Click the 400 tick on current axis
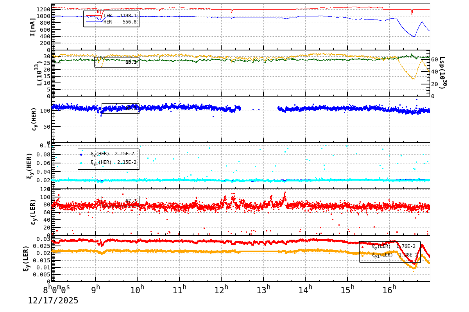 pos(44,36)
